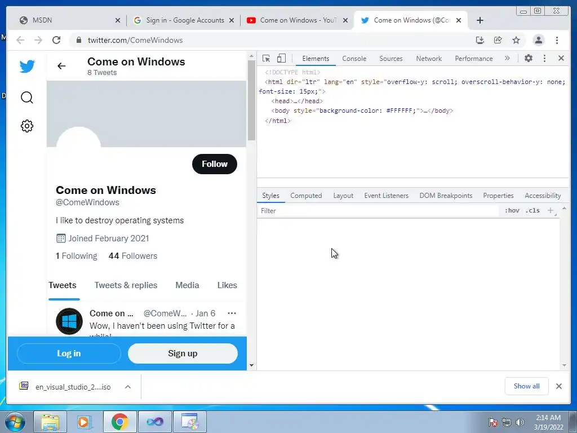
Task: Switch to the YouTube Come on Windows tab
Action: [298, 20]
